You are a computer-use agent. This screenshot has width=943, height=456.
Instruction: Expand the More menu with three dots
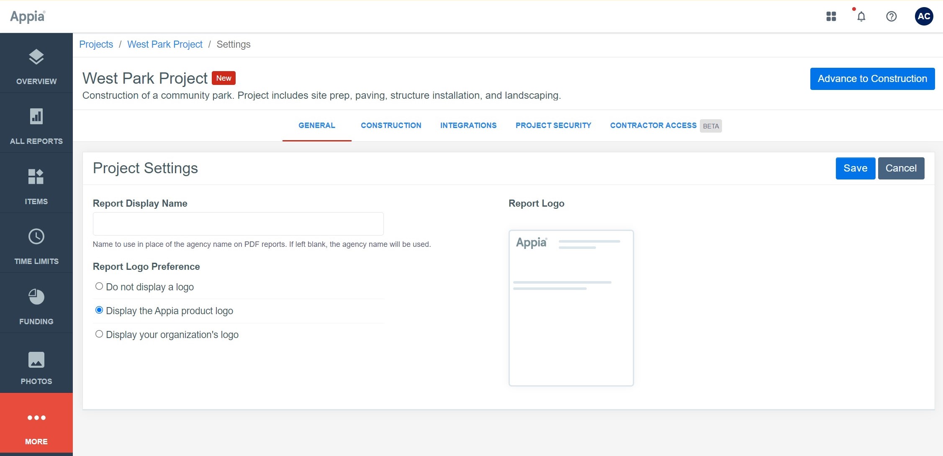[36, 418]
